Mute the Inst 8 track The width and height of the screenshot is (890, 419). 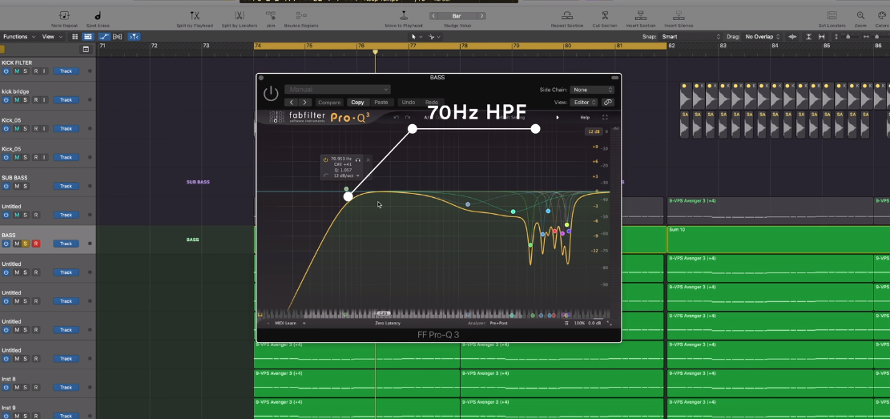(x=17, y=387)
